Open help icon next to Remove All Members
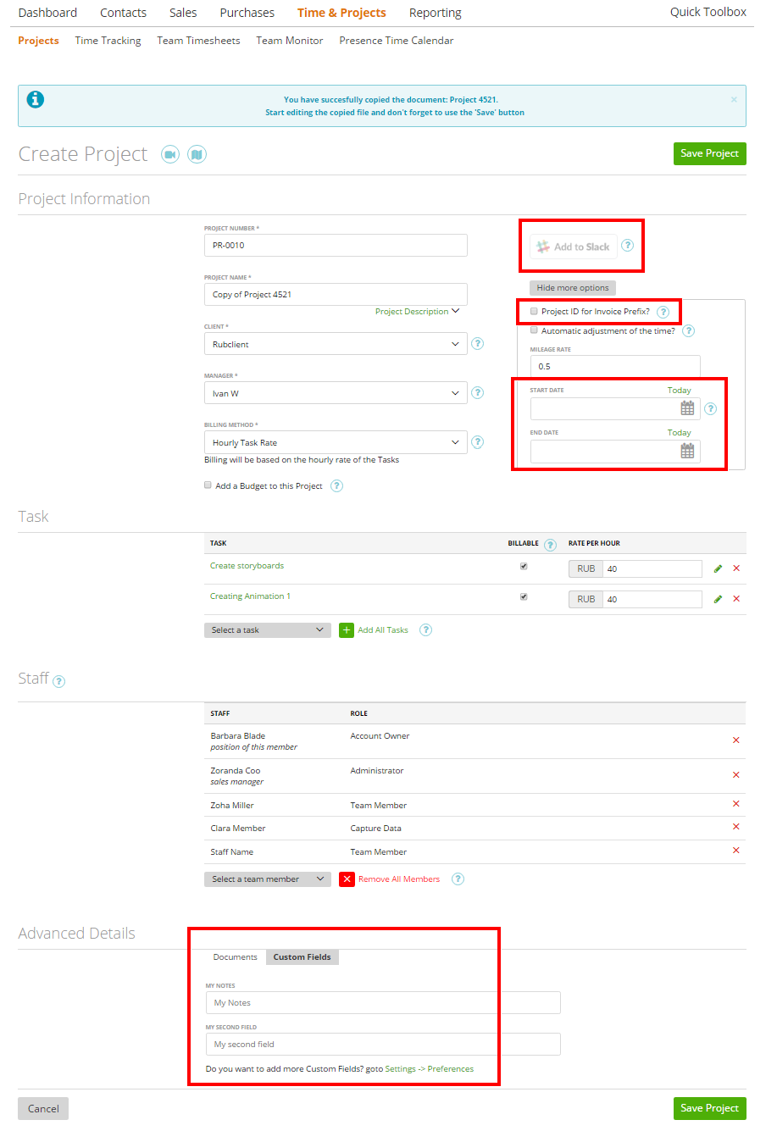 tap(458, 879)
